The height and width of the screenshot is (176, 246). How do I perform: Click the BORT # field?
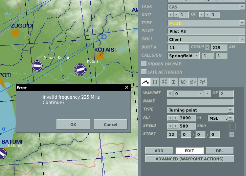point(178,47)
